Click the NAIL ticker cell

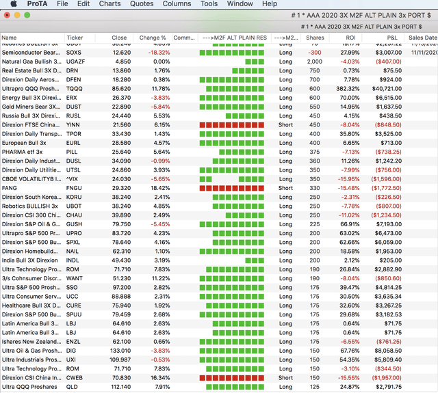click(x=73, y=252)
